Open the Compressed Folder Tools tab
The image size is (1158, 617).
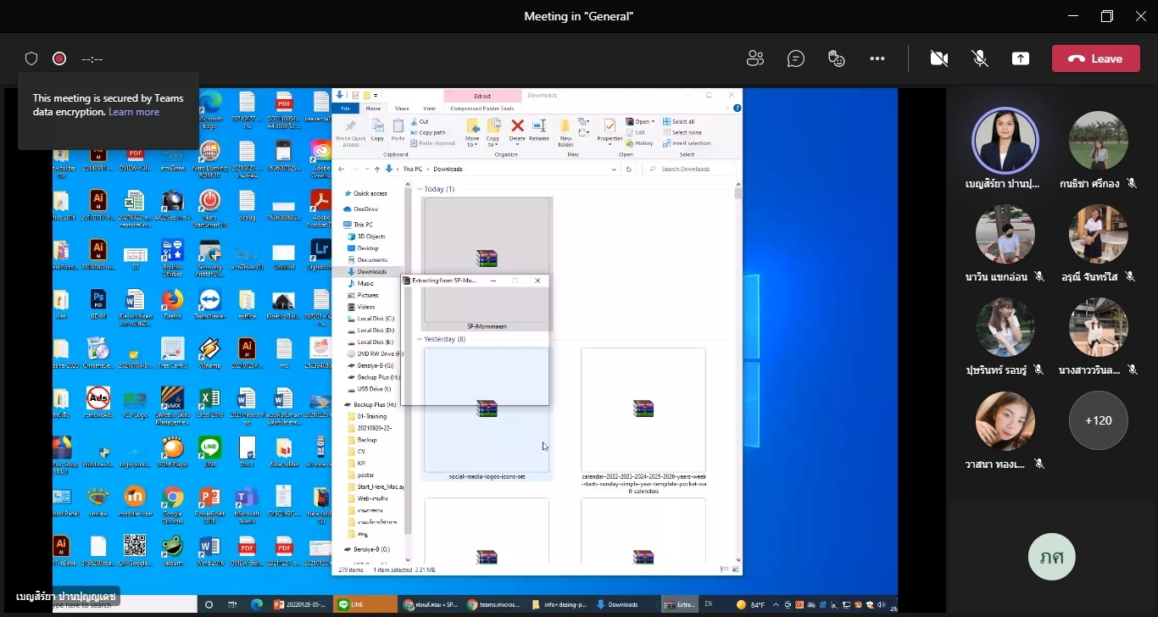click(482, 108)
